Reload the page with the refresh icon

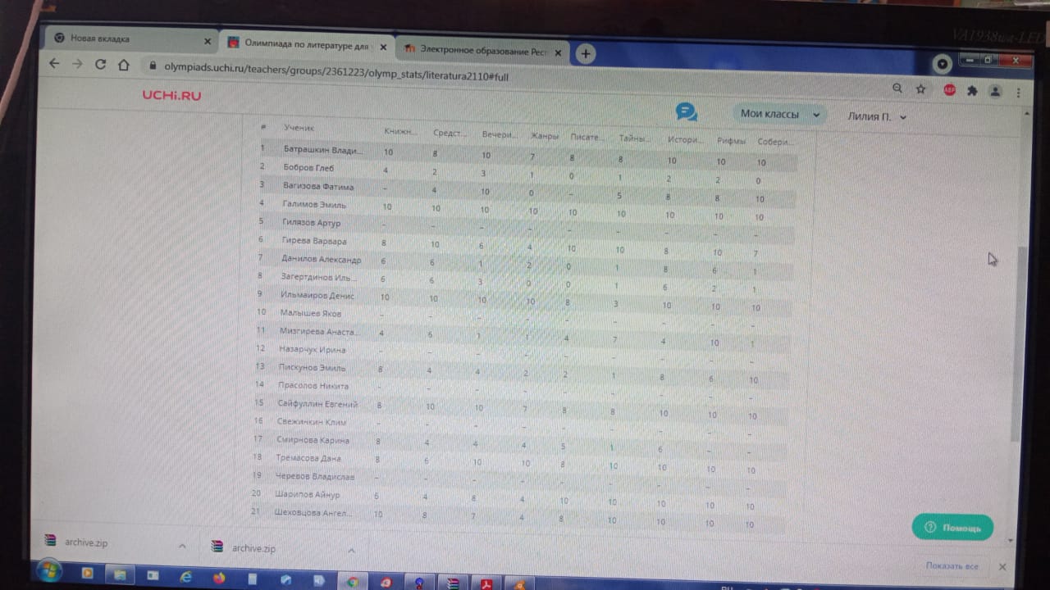pyautogui.click(x=100, y=65)
